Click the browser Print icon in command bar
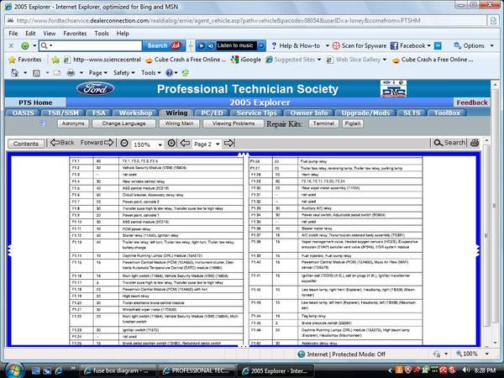Screen dimensions: 504x378 [71, 73]
